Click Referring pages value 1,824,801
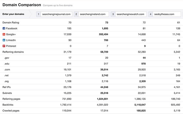Screen dimensions: 183x114 102,99
